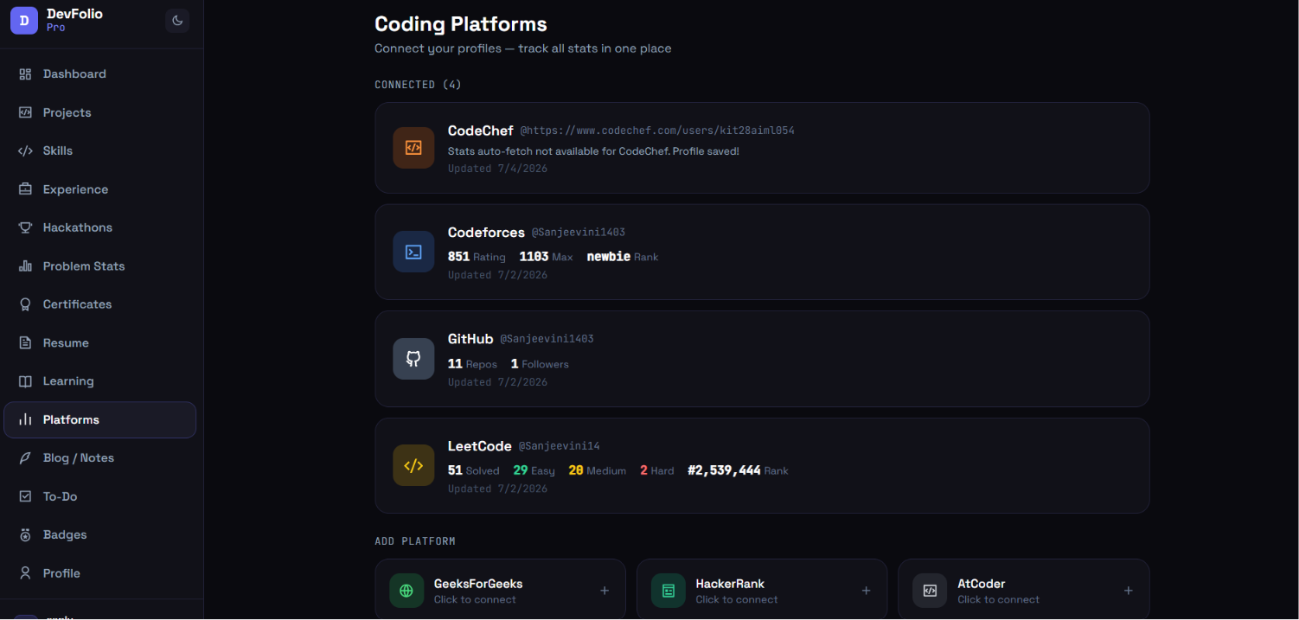Click the HackerRank platform icon
Screen dimensions: 1299x620
pyautogui.click(x=669, y=591)
